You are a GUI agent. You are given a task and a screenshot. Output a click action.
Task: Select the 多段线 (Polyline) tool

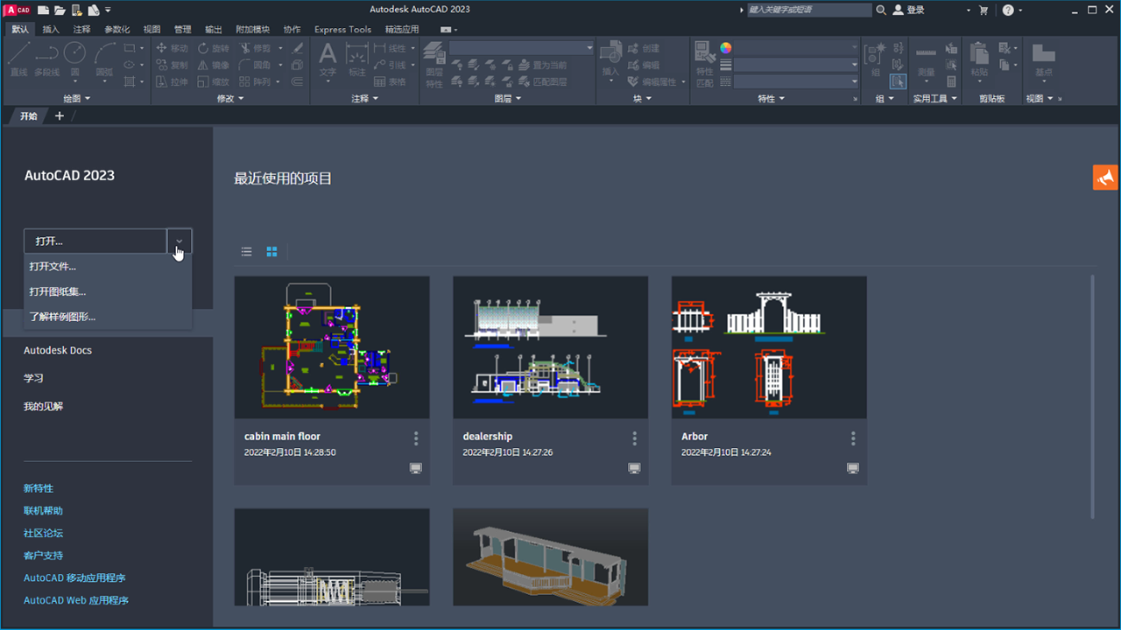(x=46, y=59)
